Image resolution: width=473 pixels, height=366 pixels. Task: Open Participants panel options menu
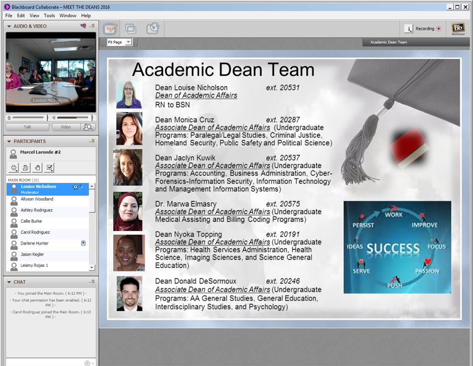coord(92,141)
